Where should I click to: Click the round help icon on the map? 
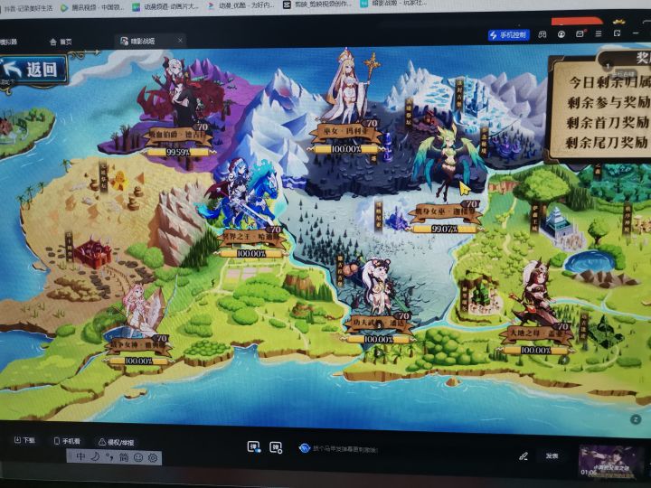(636, 419)
